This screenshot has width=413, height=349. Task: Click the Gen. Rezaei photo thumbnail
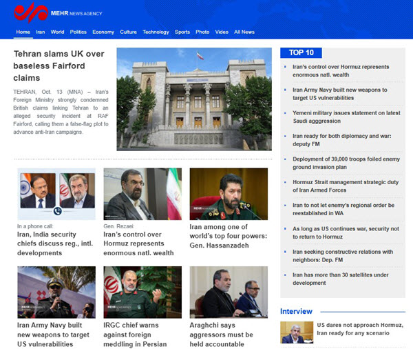point(142,194)
